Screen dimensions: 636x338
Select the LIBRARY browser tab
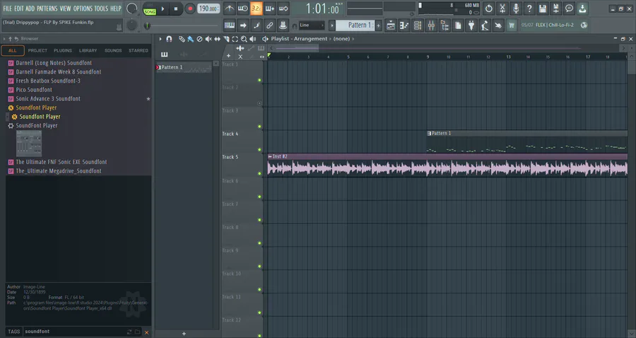pyautogui.click(x=88, y=51)
